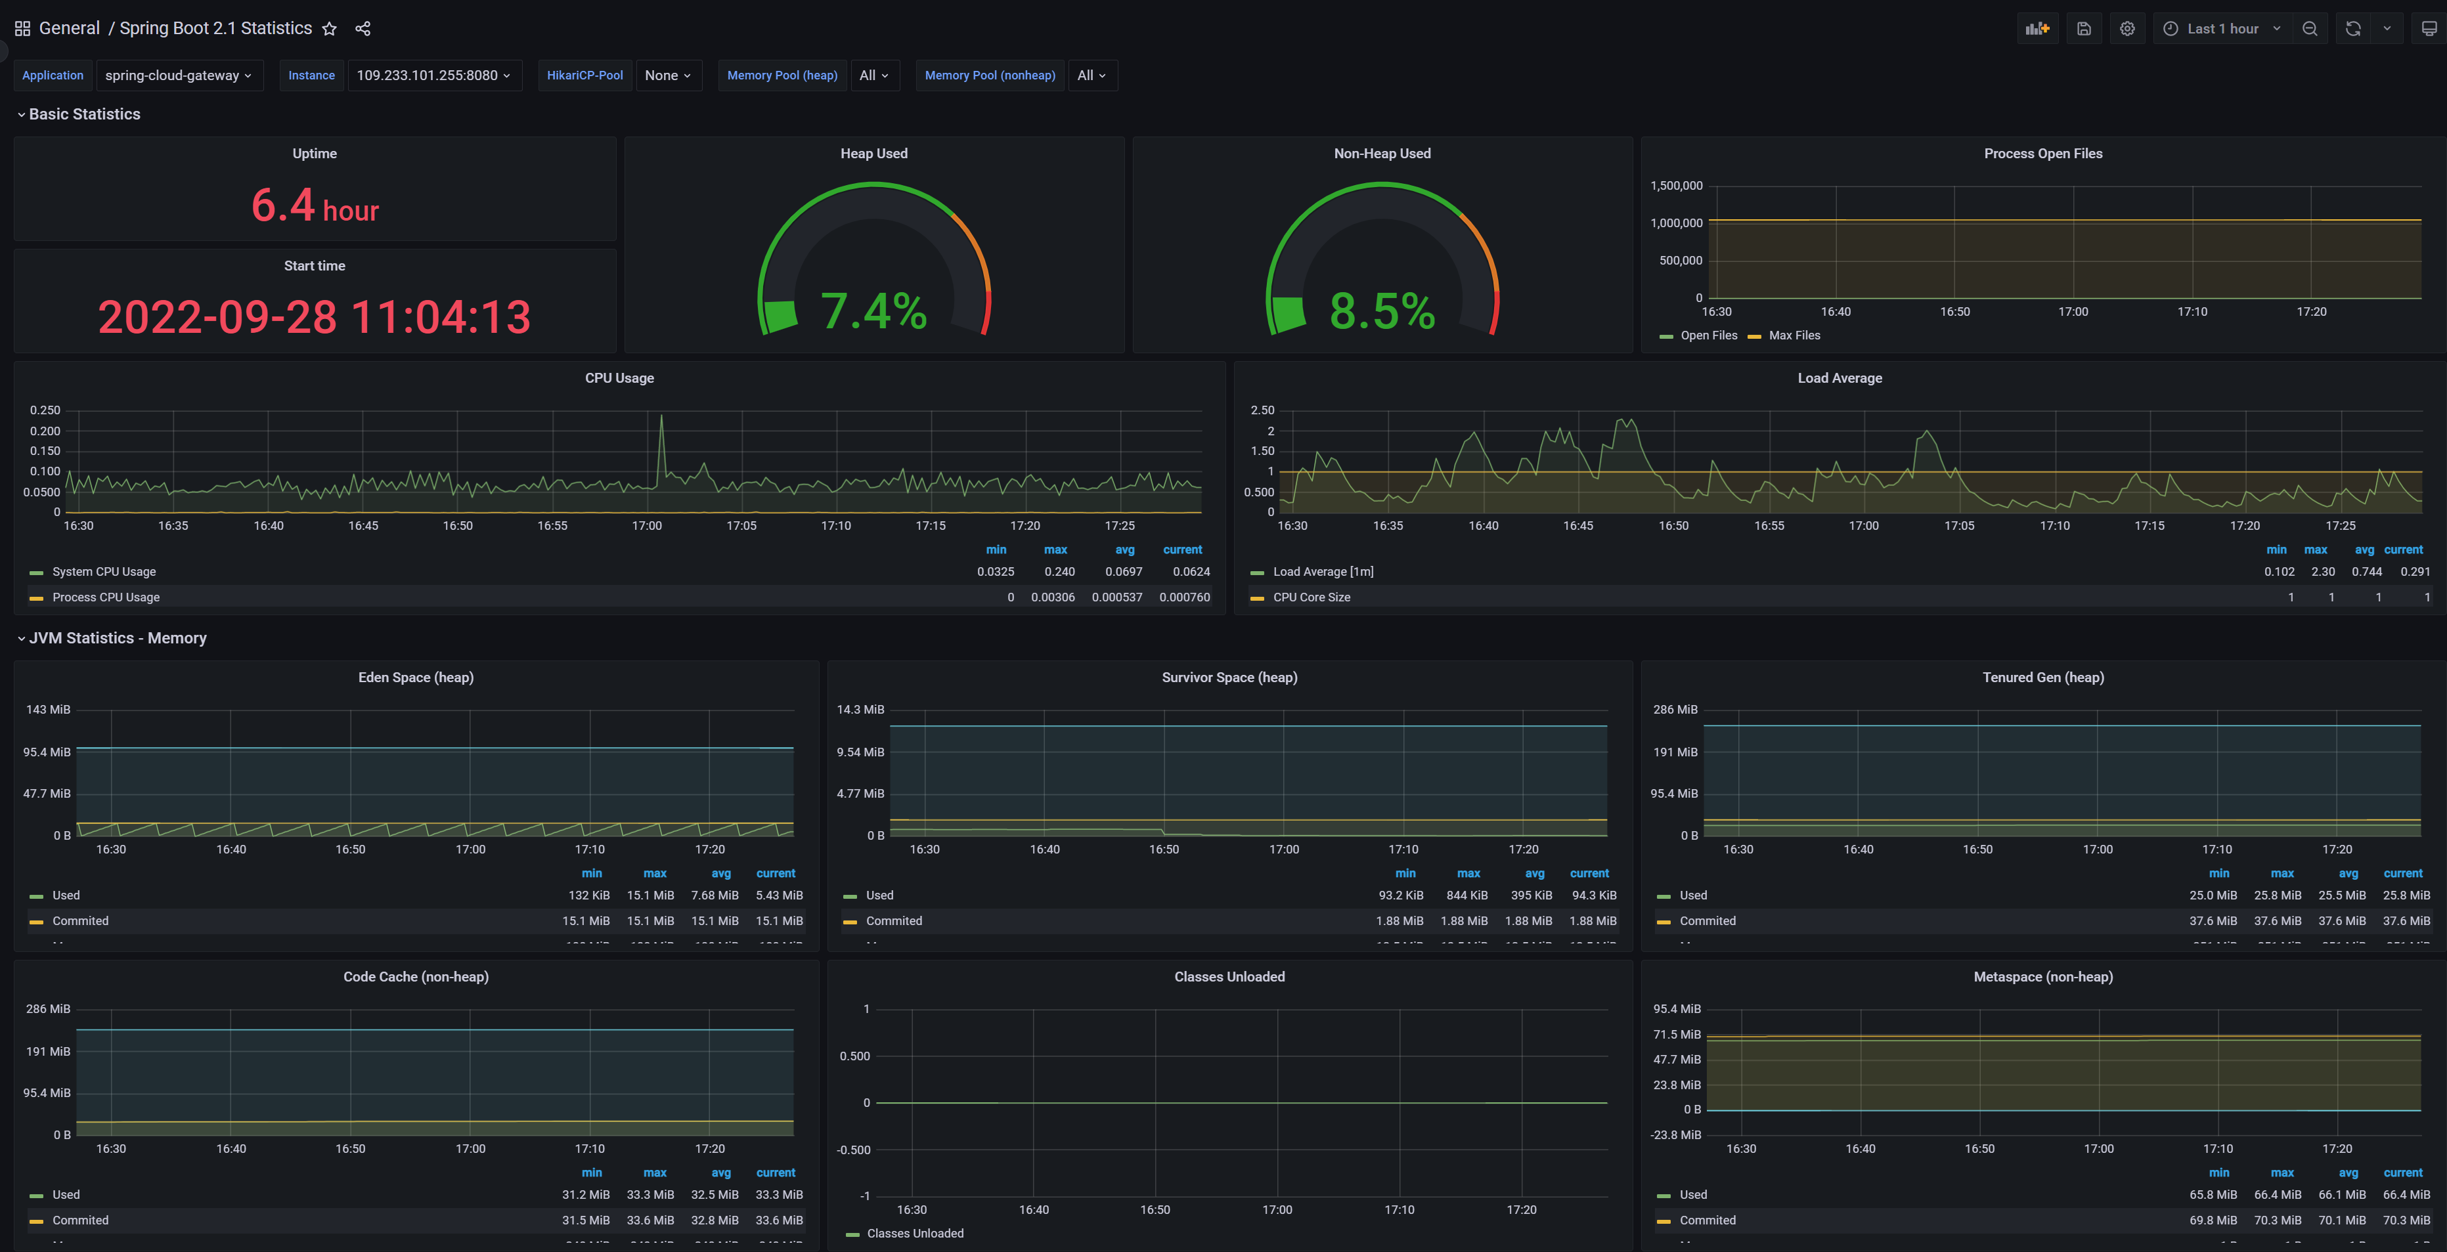This screenshot has height=1252, width=2447.
Task: Click the refresh dashboard icon
Action: click(x=2352, y=28)
